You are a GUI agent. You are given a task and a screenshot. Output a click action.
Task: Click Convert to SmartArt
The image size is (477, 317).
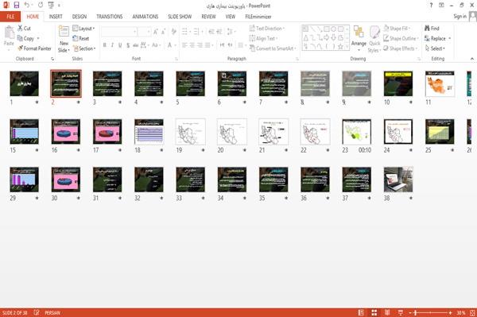pos(272,48)
